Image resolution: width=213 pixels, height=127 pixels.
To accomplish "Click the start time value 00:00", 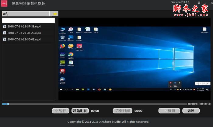I will (x=95, y=111).
